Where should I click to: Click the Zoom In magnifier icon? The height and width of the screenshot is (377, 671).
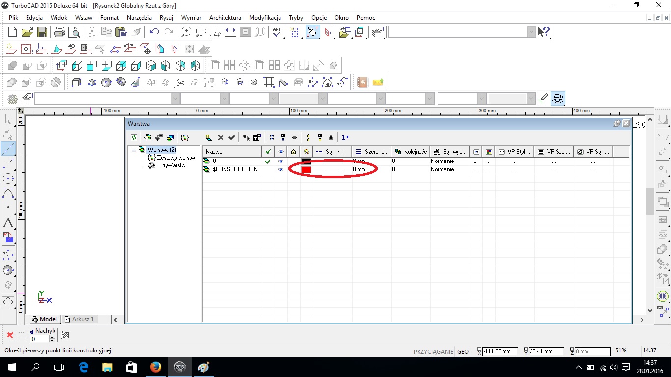tap(186, 32)
